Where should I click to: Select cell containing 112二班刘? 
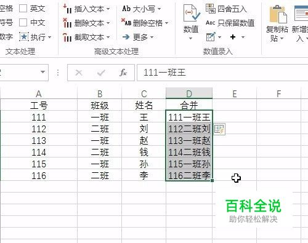click(x=189, y=129)
